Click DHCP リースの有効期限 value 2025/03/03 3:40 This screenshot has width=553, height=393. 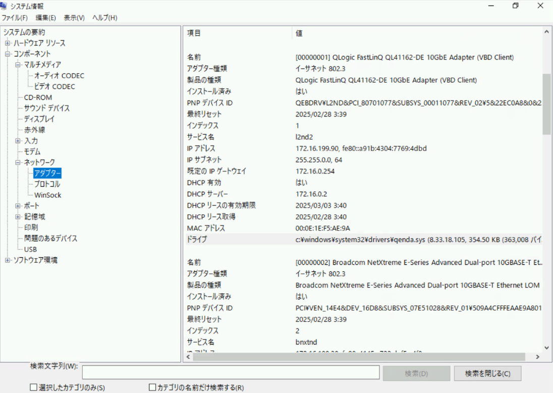coord(321,205)
